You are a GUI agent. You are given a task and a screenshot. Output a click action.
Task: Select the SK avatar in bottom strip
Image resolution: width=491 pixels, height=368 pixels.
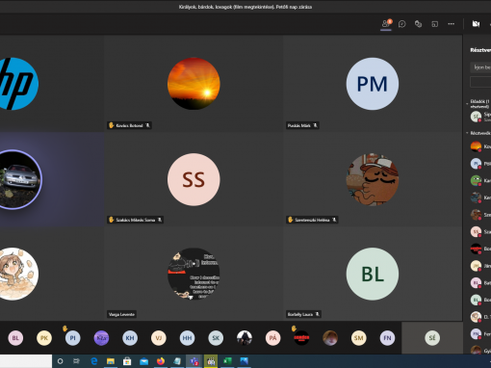pyautogui.click(x=216, y=338)
